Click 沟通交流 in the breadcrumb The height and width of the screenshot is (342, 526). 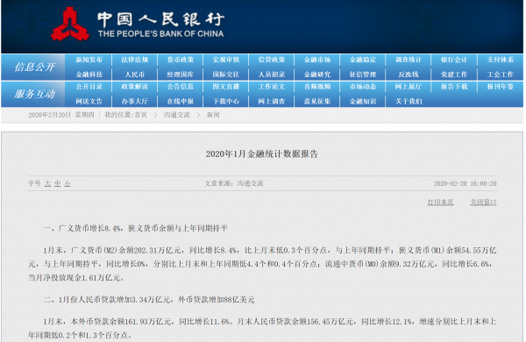[x=177, y=115]
